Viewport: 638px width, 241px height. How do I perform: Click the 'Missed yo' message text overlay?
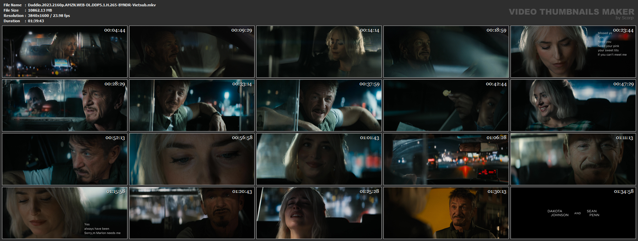point(605,33)
